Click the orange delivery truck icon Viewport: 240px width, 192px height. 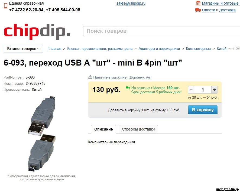tap(198, 10)
